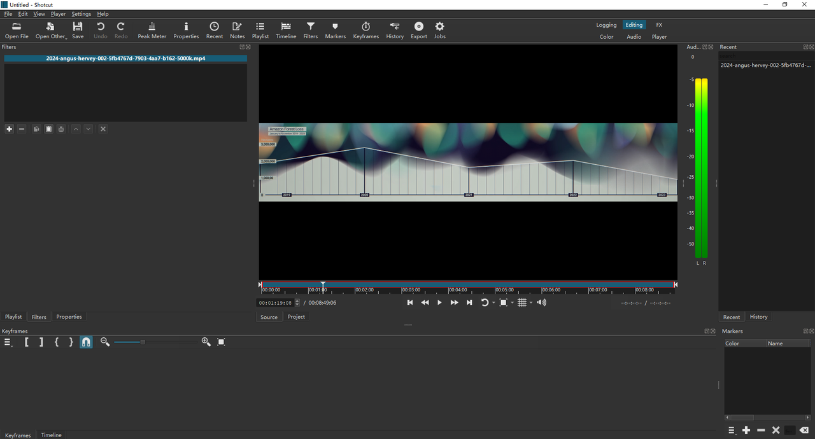Add a filter with the plus button
Screen dimensions: 815x439
point(9,129)
